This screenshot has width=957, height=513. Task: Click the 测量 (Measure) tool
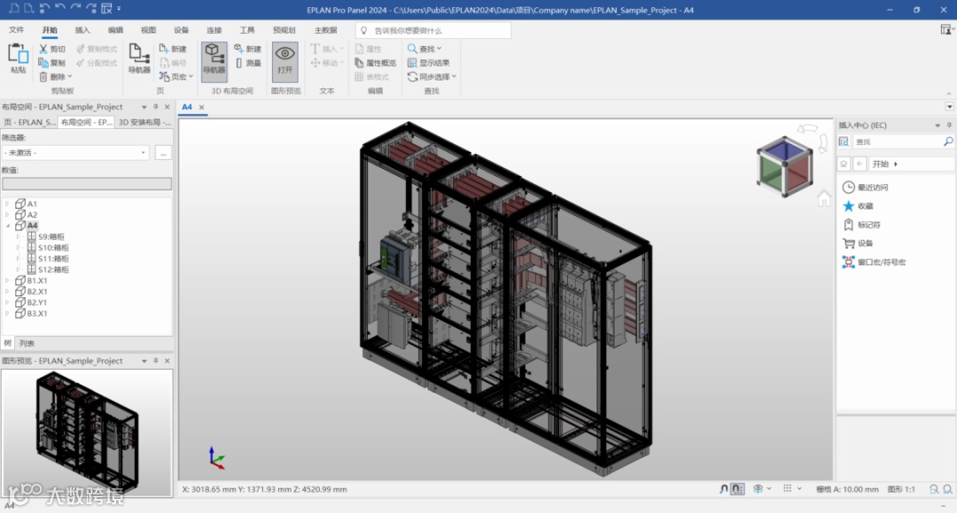[x=248, y=63]
